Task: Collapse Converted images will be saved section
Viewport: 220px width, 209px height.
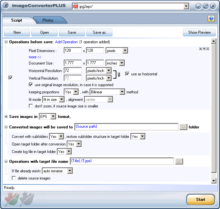Action: [x=6, y=127]
